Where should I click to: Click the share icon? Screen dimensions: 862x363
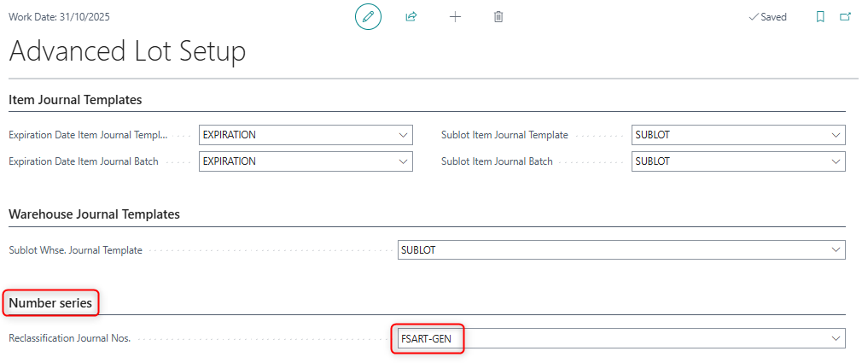(411, 17)
